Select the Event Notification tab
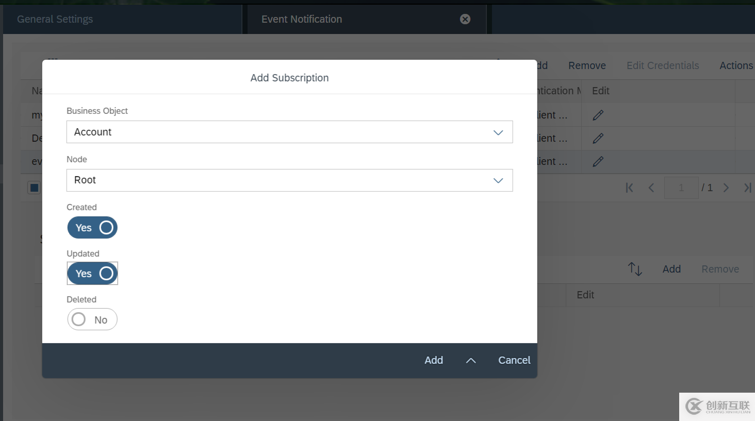 [x=302, y=19]
